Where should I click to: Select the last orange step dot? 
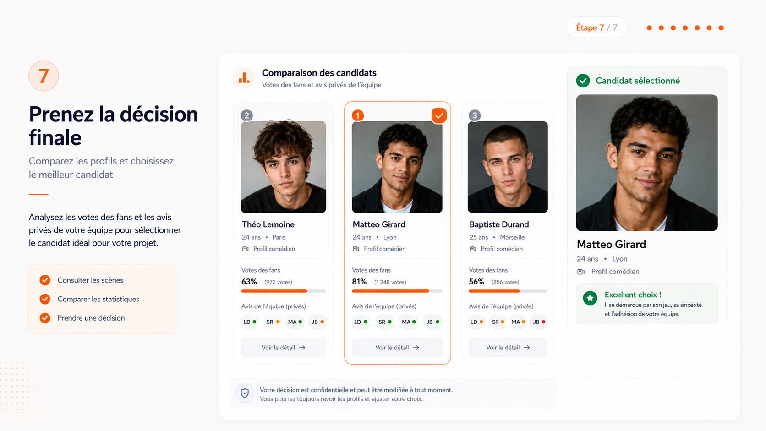pyautogui.click(x=721, y=28)
